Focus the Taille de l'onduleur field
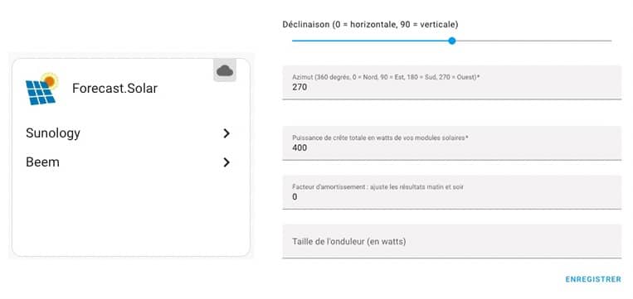This screenshot has width=633, height=299. coord(452,241)
